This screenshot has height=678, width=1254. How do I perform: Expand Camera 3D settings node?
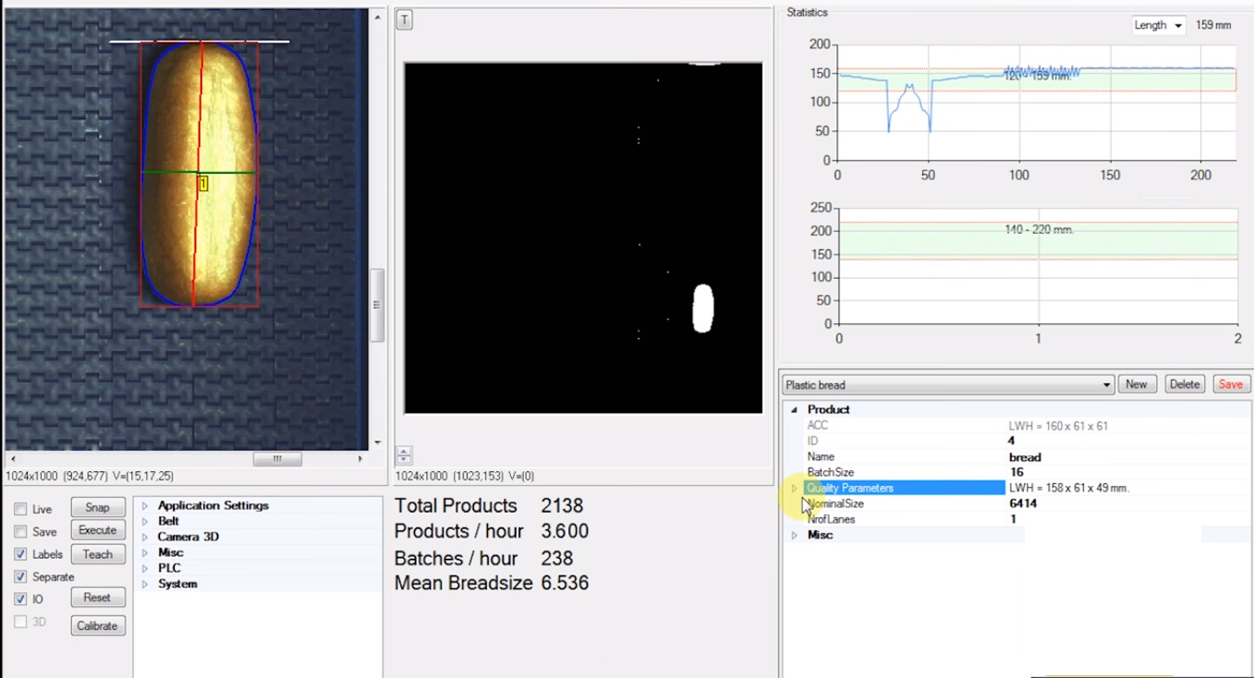tap(145, 537)
